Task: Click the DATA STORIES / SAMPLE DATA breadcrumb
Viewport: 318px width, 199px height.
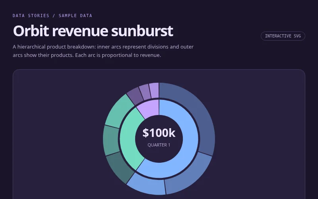Action: pyautogui.click(x=52, y=16)
